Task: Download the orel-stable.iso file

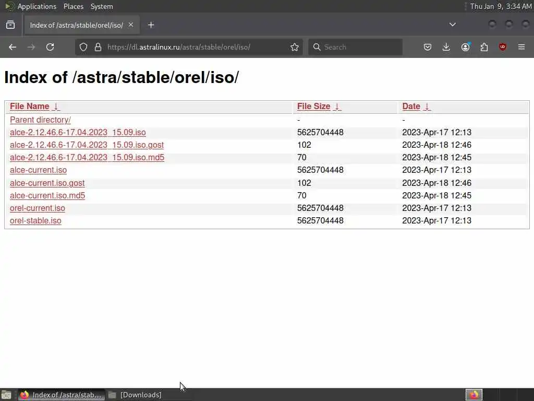Action: [35, 221]
